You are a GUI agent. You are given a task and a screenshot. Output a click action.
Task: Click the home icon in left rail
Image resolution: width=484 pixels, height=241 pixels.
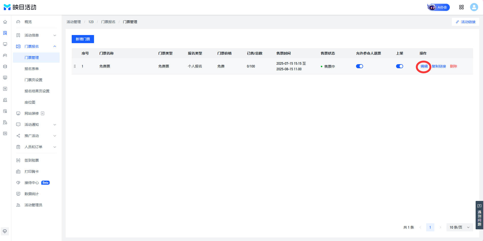(x=5, y=22)
